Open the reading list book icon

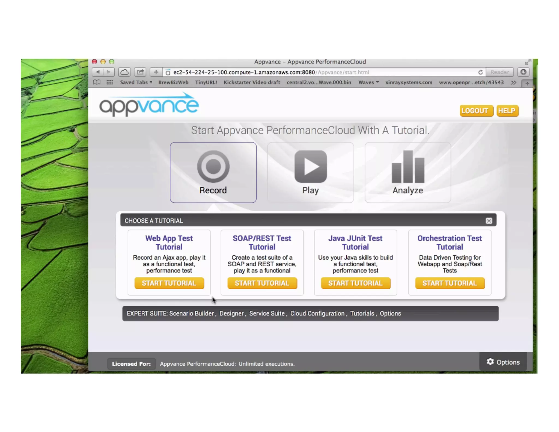(97, 82)
